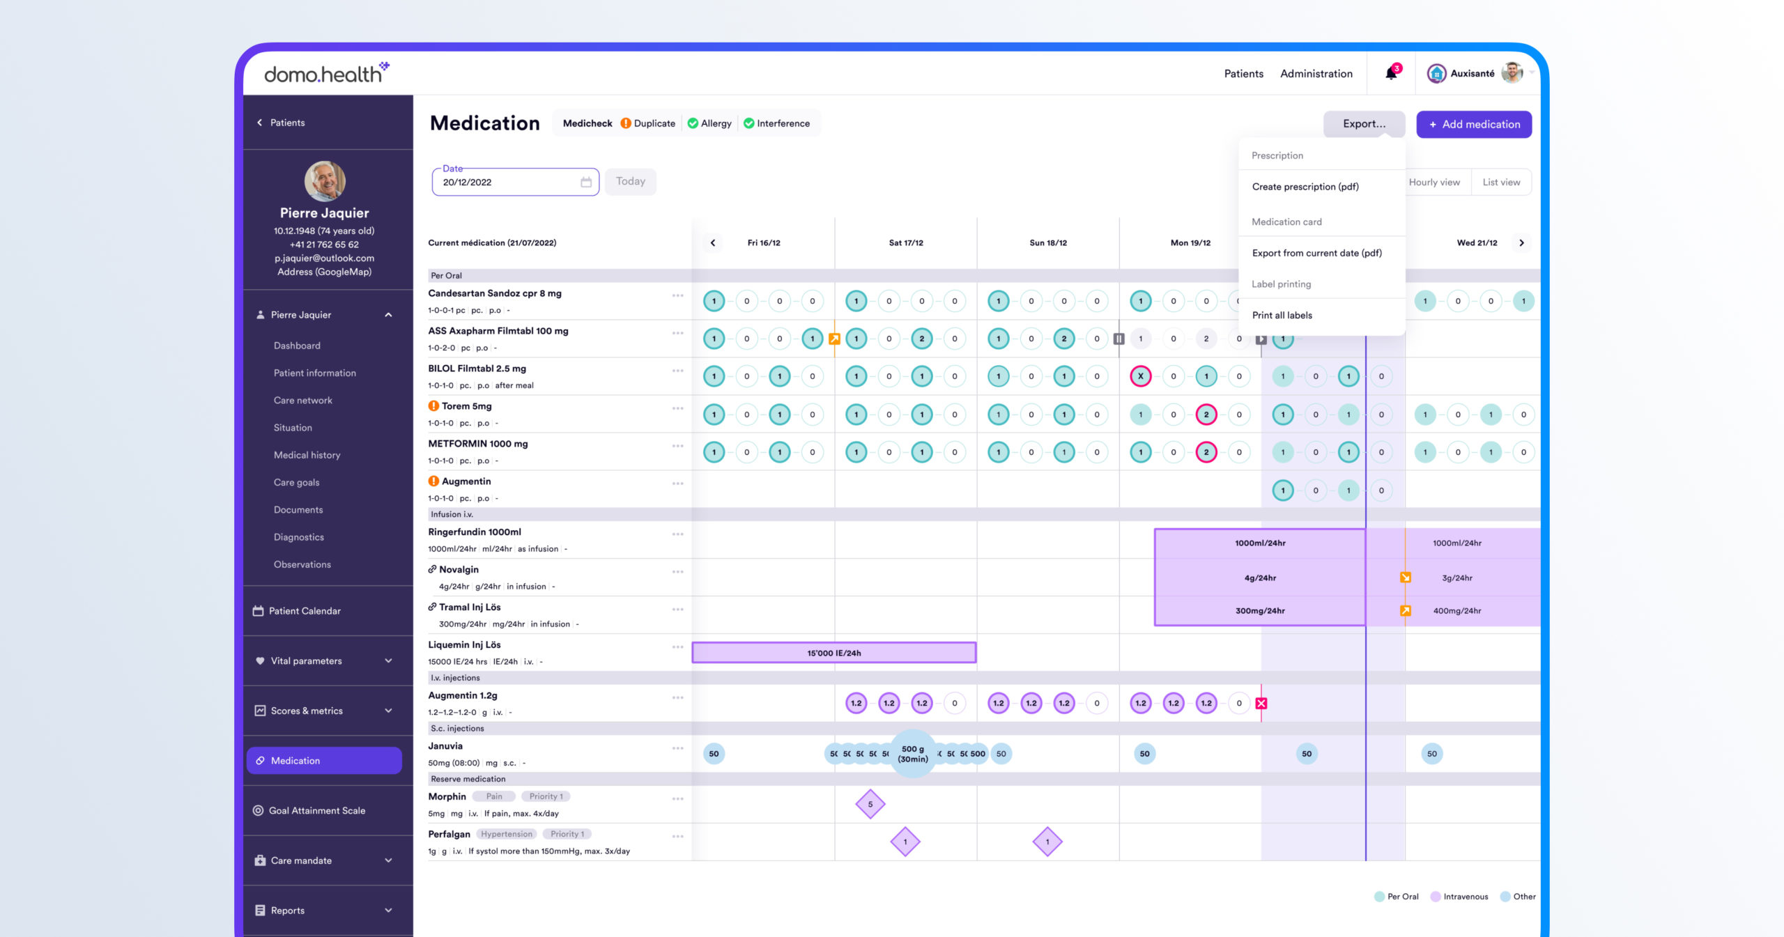The height and width of the screenshot is (937, 1784).
Task: Expand the Scores & metrics section
Action: pos(388,711)
